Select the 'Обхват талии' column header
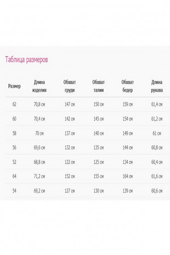 coord(99,86)
